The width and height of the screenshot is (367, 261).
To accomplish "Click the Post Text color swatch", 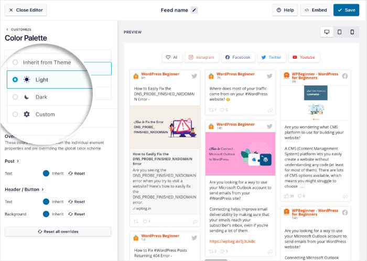I will [x=46, y=173].
